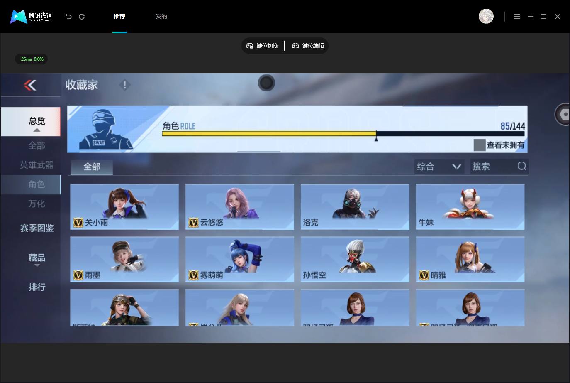Click the SWAT soldier role icon
The image size is (570, 383).
point(106,129)
